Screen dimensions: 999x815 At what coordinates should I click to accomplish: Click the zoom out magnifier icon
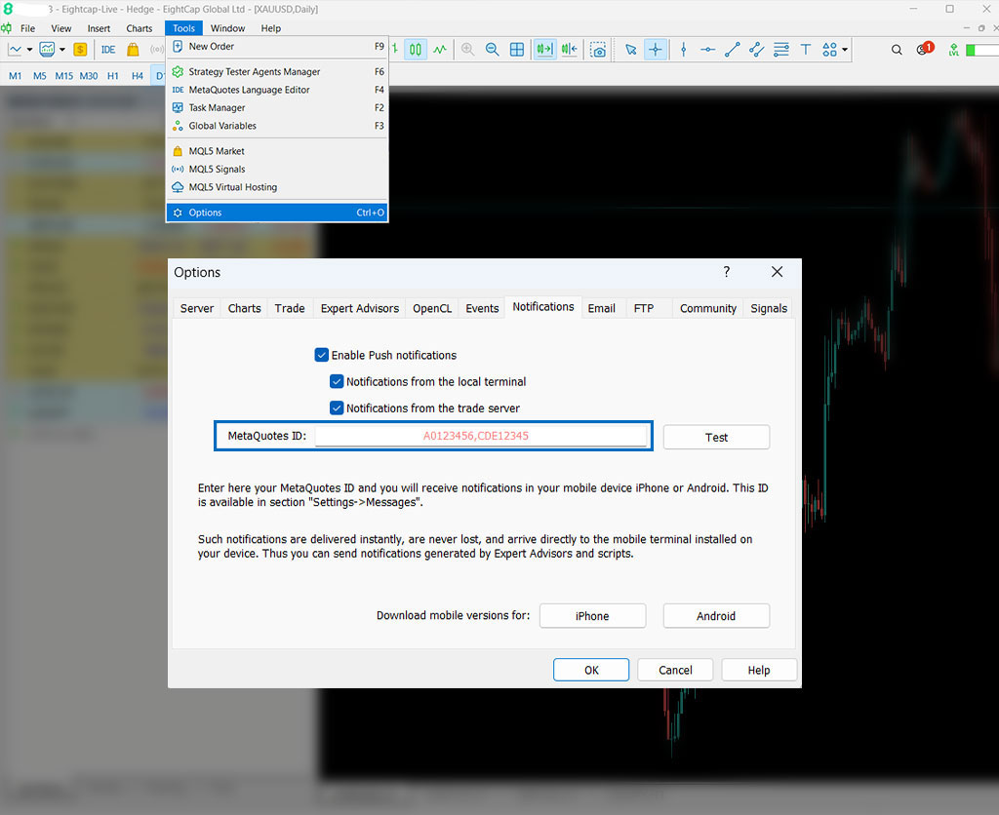tap(492, 50)
